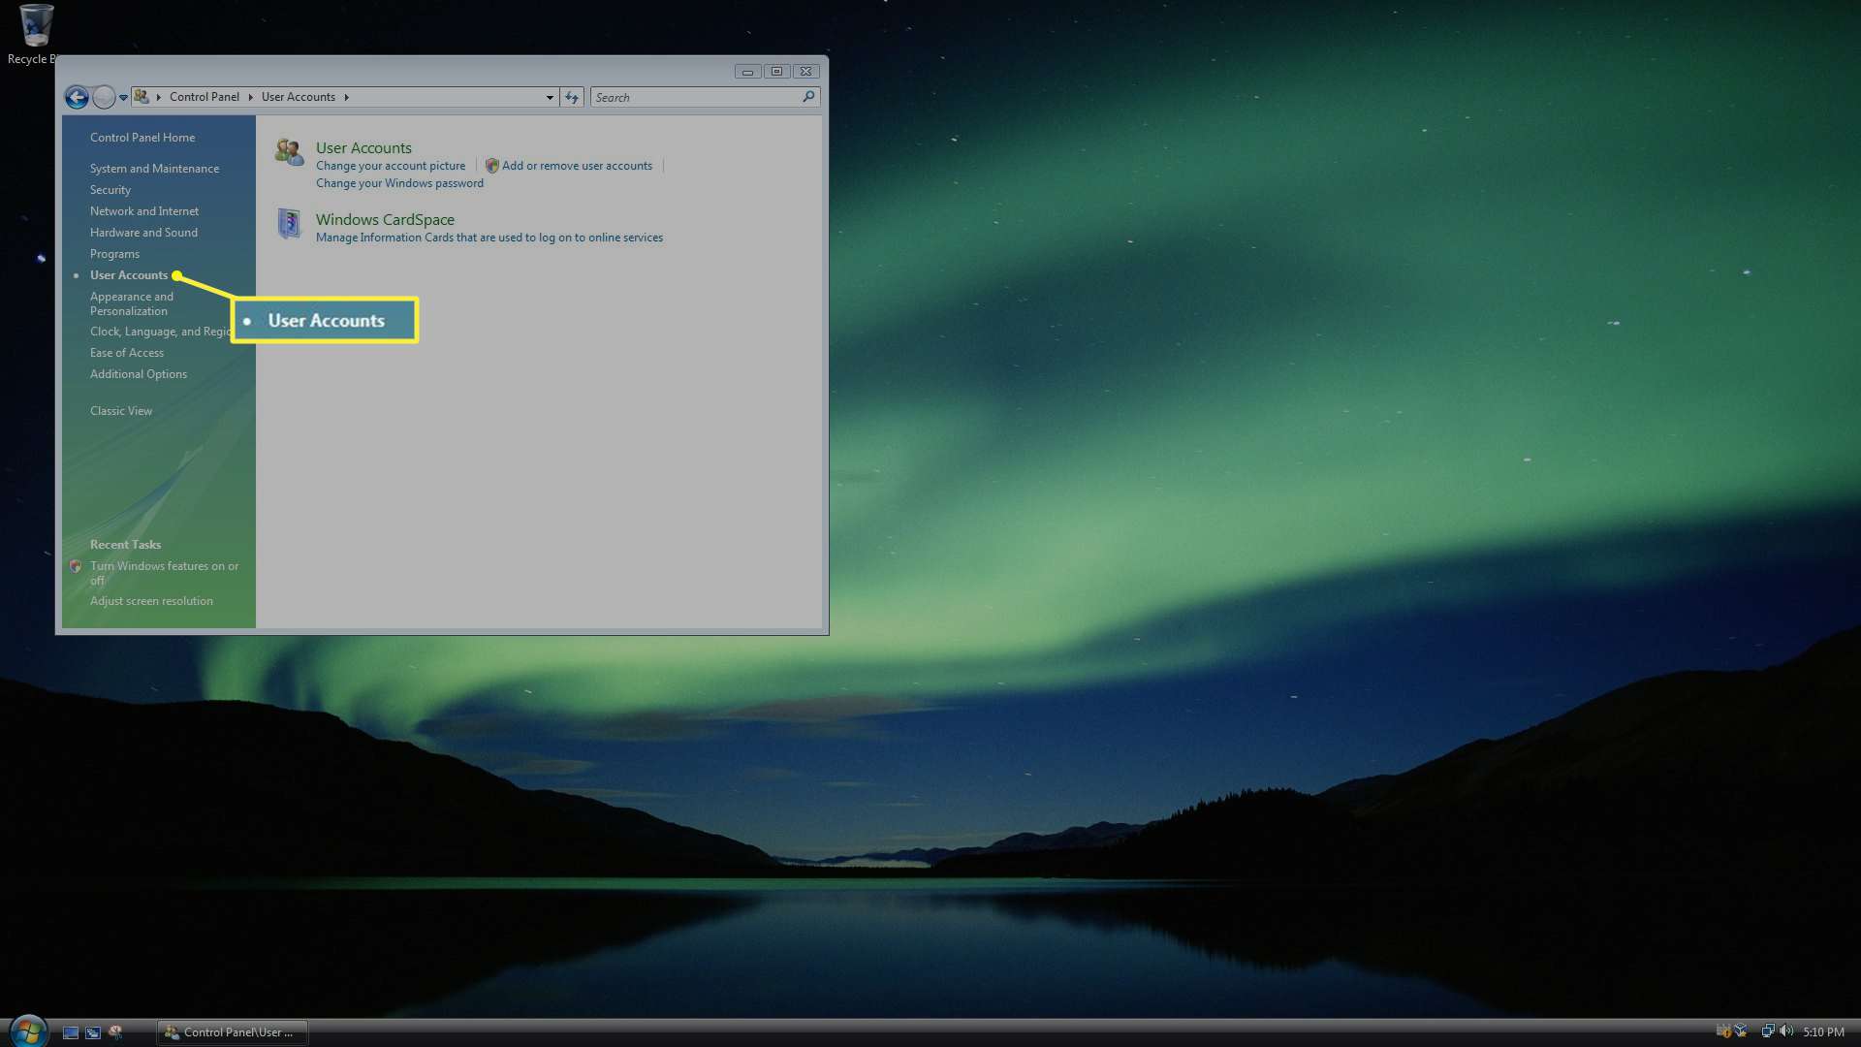Image resolution: width=1861 pixels, height=1047 pixels.
Task: Click Turn Windows features on or off
Action: 164,571
